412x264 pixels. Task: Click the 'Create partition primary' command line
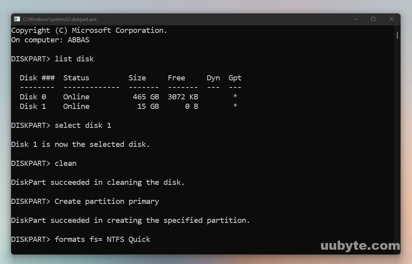(x=106, y=201)
